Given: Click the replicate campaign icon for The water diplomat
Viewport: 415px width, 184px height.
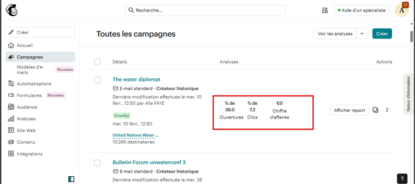Looking at the screenshot, I should [375, 110].
